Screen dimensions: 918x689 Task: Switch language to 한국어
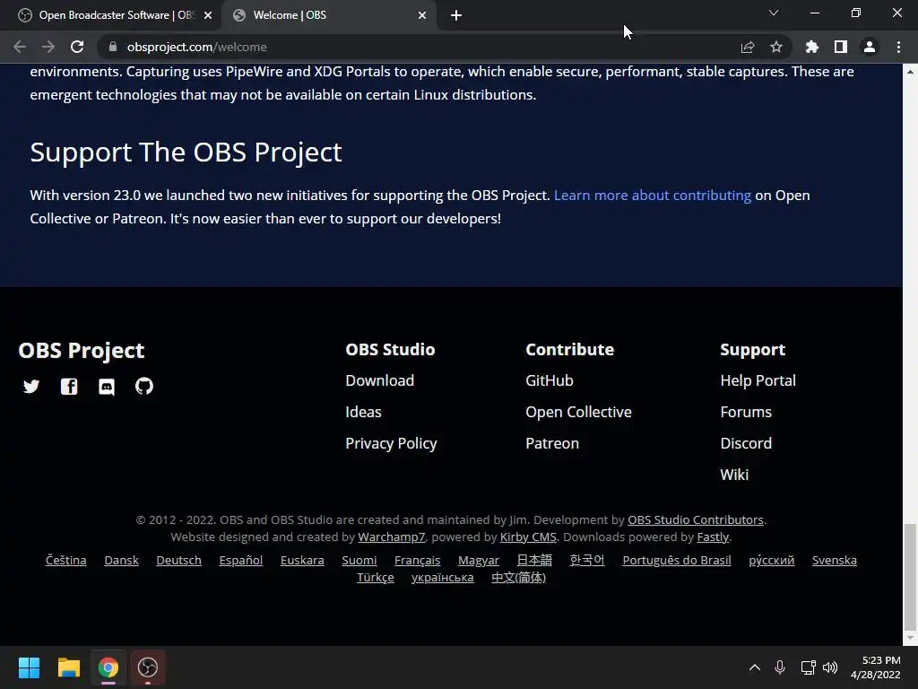pos(587,560)
